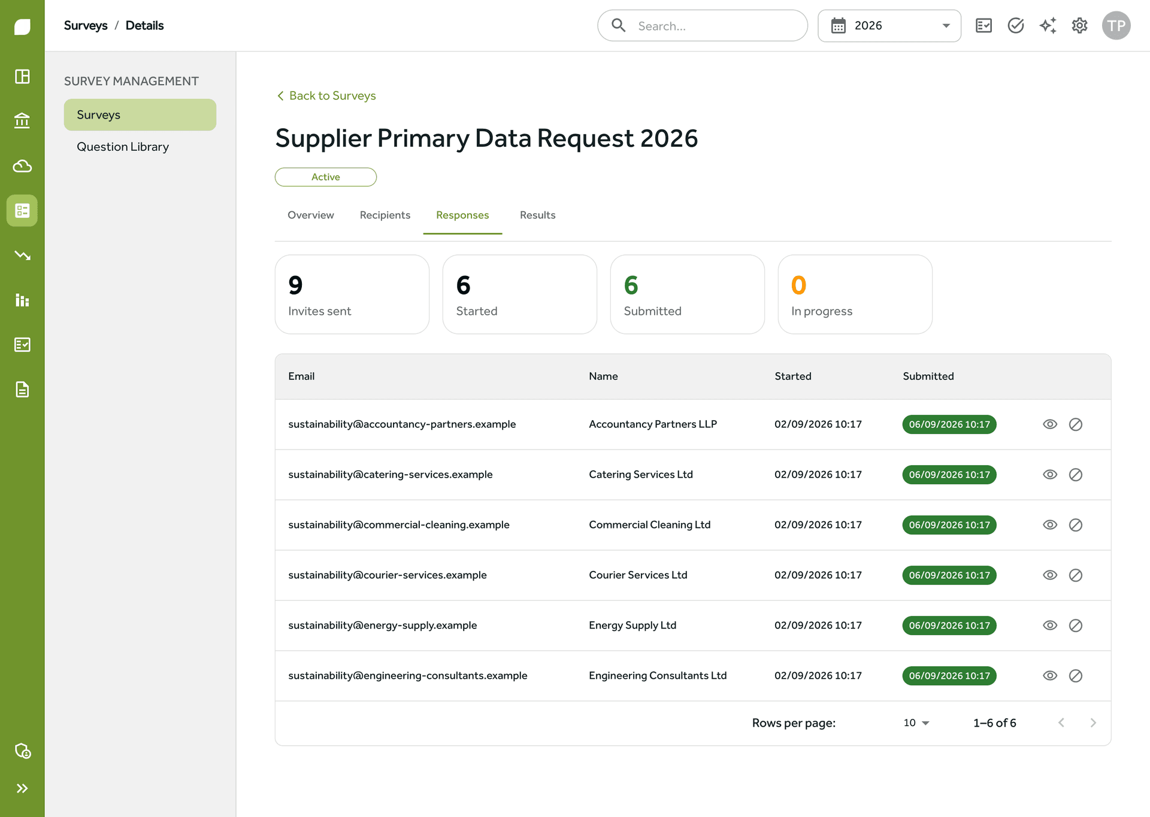Open the downward trend sidebar icon
This screenshot has width=1150, height=817.
22,256
